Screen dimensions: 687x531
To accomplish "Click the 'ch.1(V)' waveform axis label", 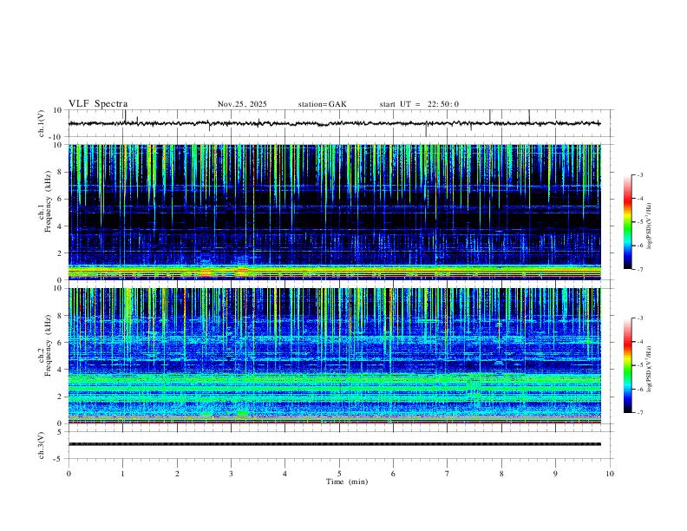I will [42, 123].
